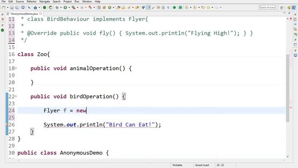The image size is (298, 168).
Task: Click the New file toolbar icon
Action: pyautogui.click(x=4, y=7)
